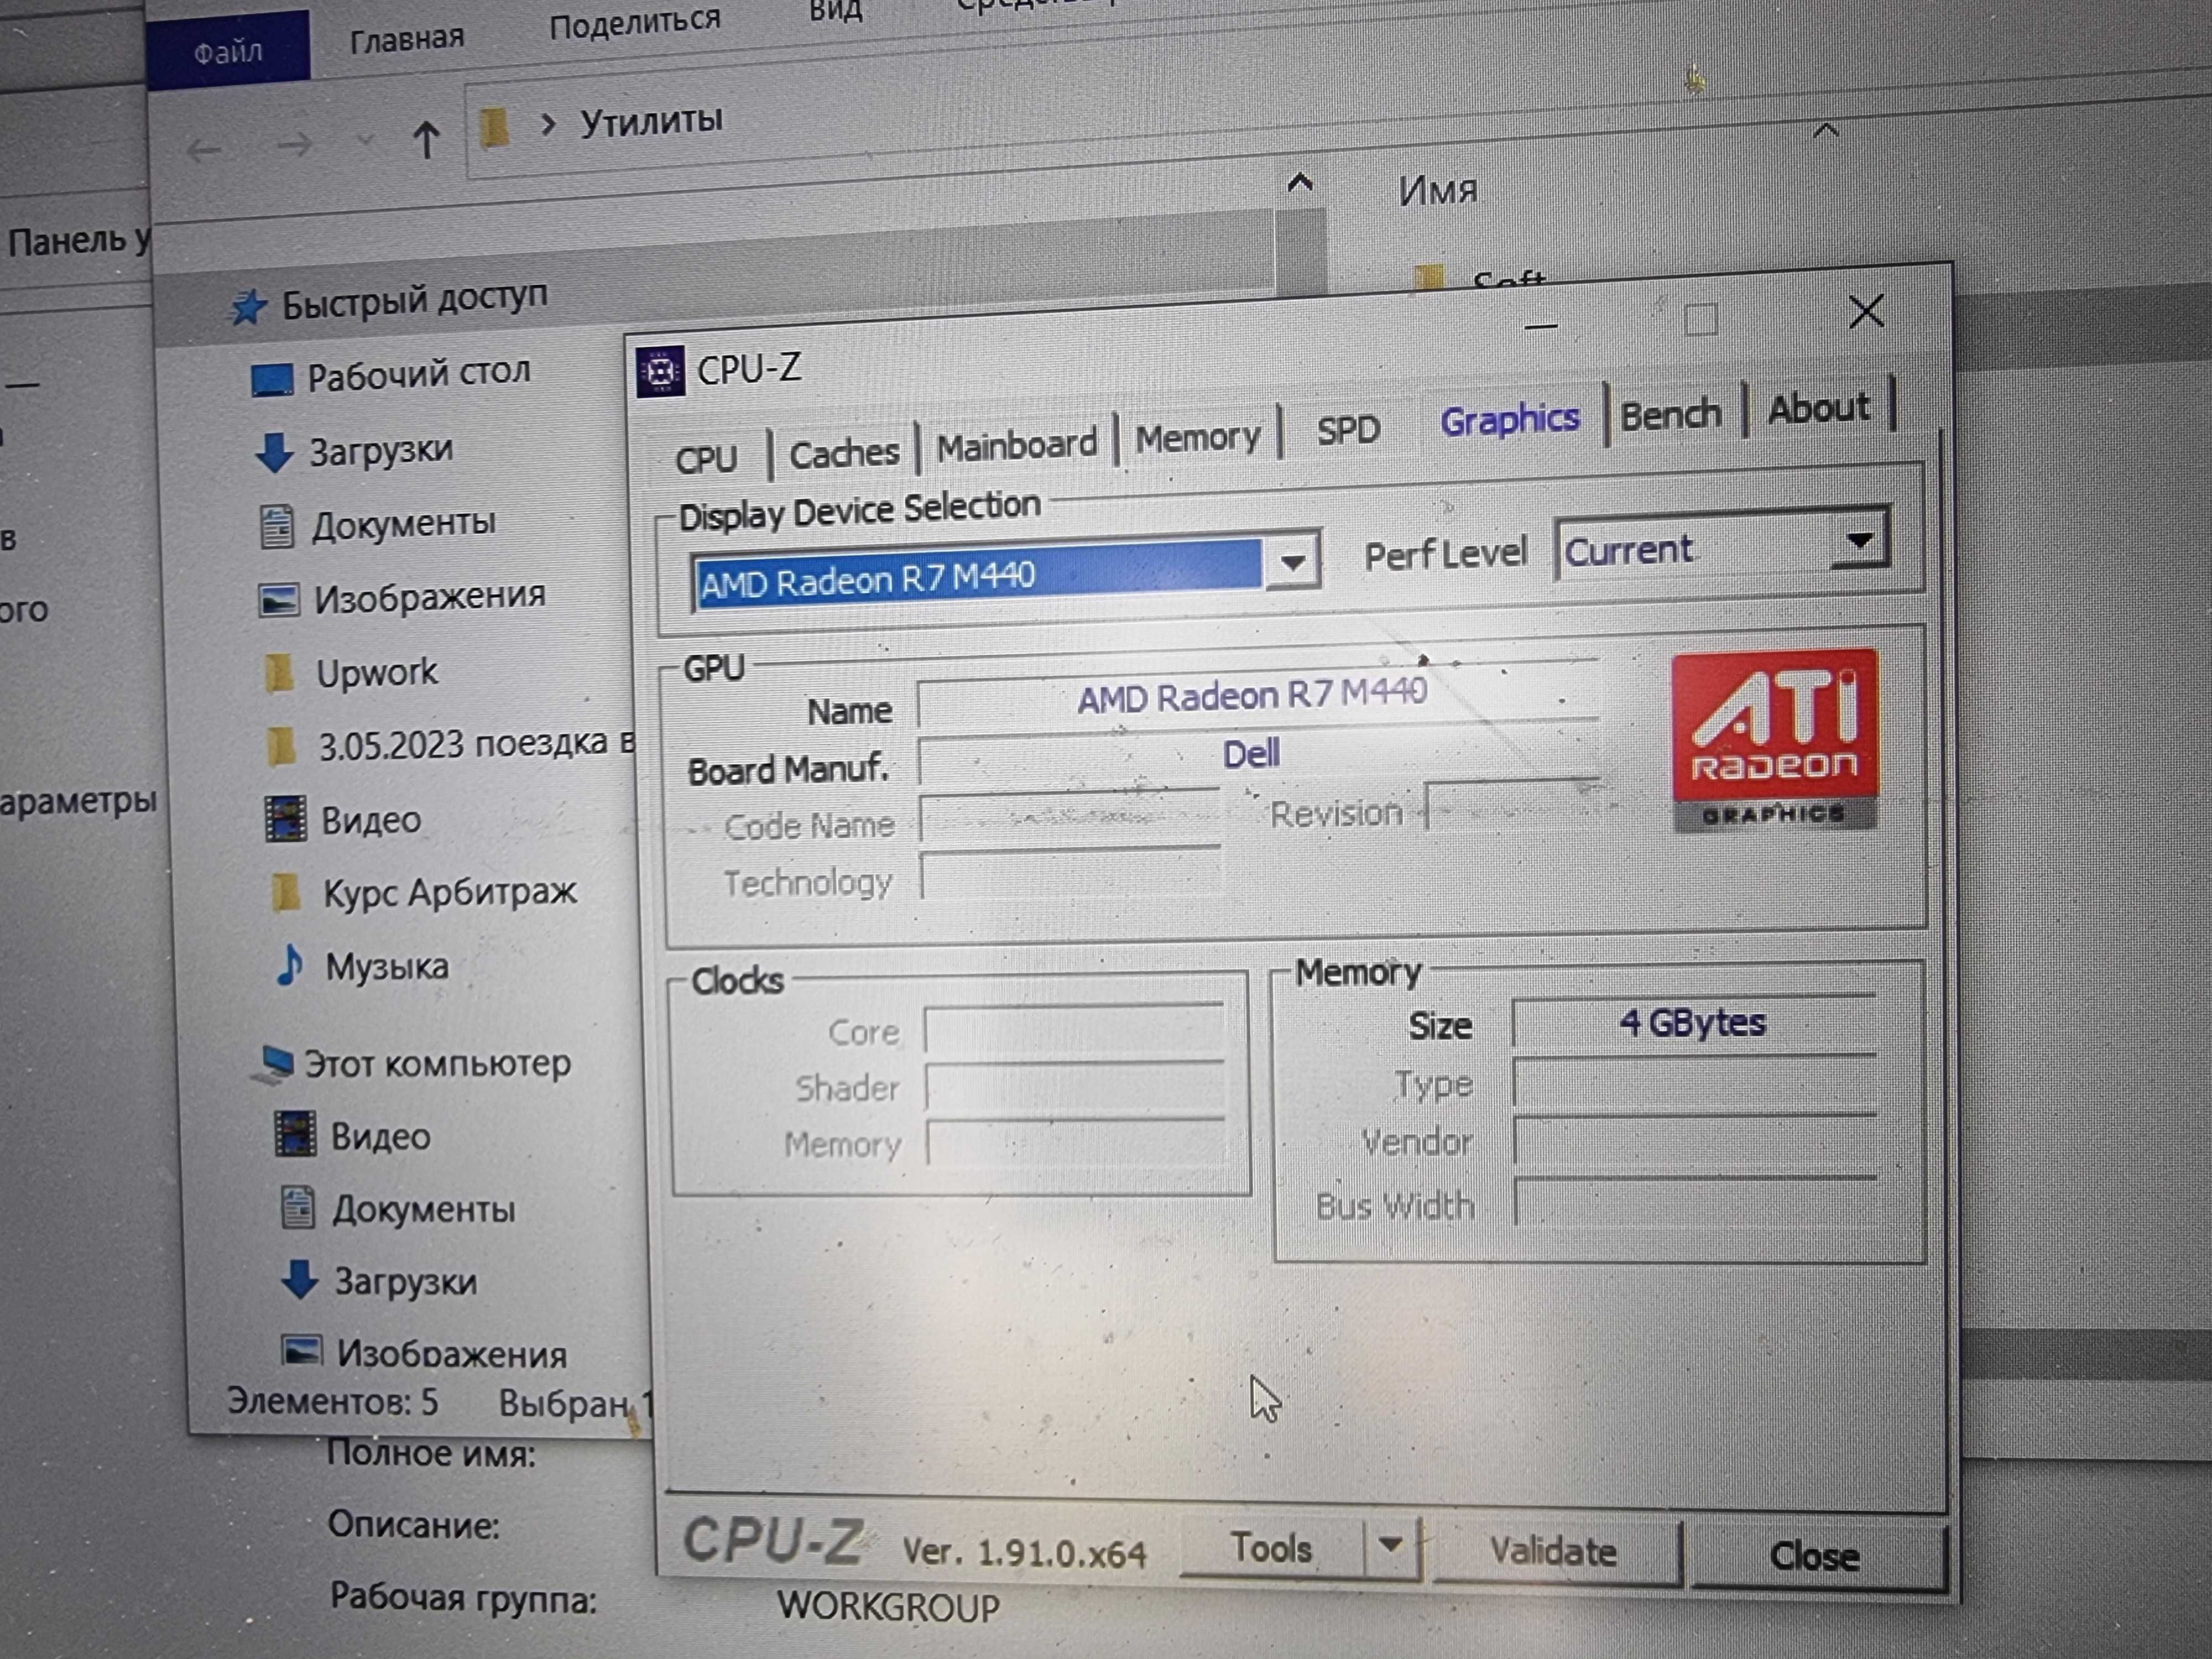Click the Изображения icon under Быстрый доступ
Image resolution: width=2212 pixels, height=1659 pixels.
[x=278, y=600]
